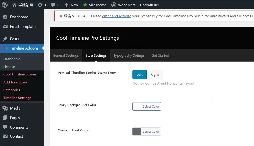Open the updates circular arrows icon
Image resolution: width=254 pixels, height=146 pixels.
pyautogui.click(x=40, y=5)
